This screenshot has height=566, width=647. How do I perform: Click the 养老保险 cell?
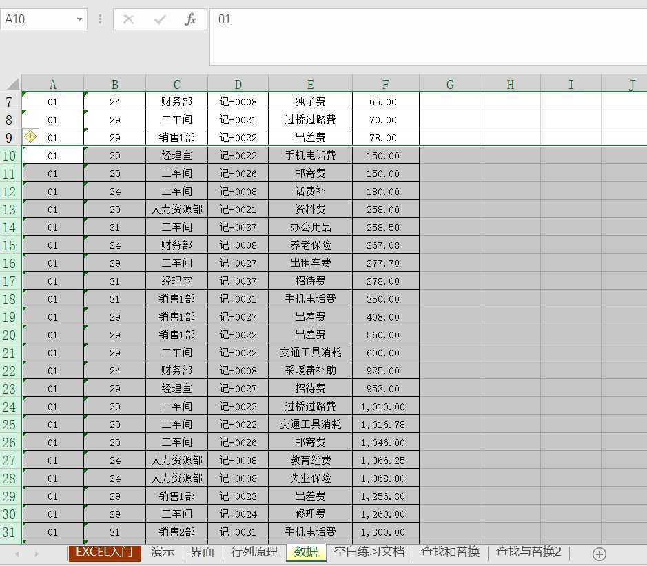310,245
